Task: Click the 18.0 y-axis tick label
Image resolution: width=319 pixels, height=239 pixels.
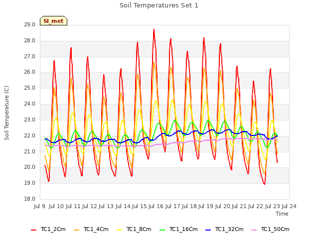Action: click(x=30, y=199)
